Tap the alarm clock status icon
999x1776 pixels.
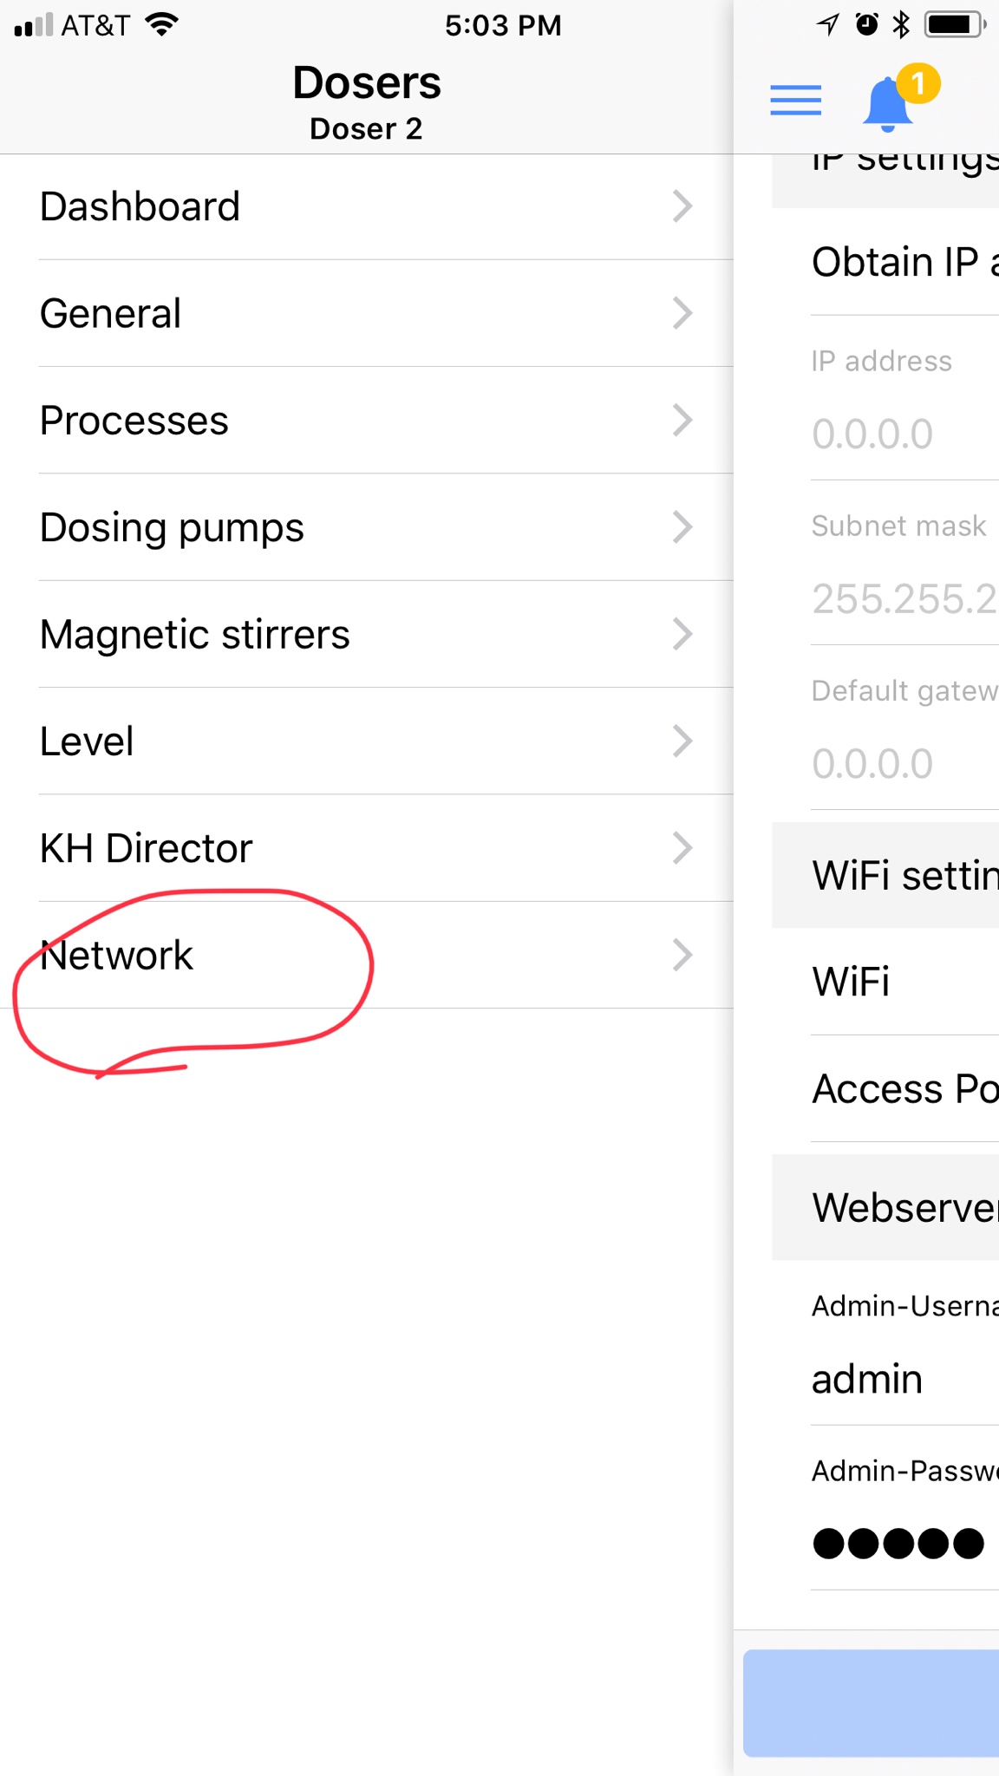pyautogui.click(x=866, y=24)
